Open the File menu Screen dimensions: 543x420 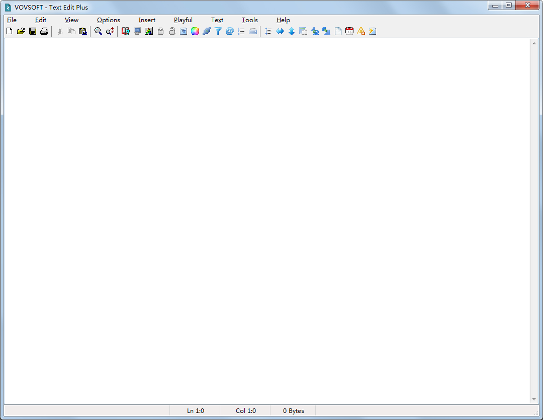point(12,20)
